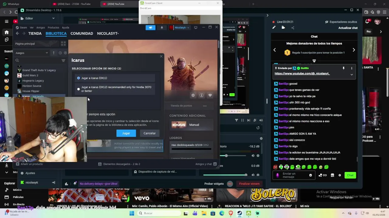Open the pinned BotRix YouTube link

[302, 74]
